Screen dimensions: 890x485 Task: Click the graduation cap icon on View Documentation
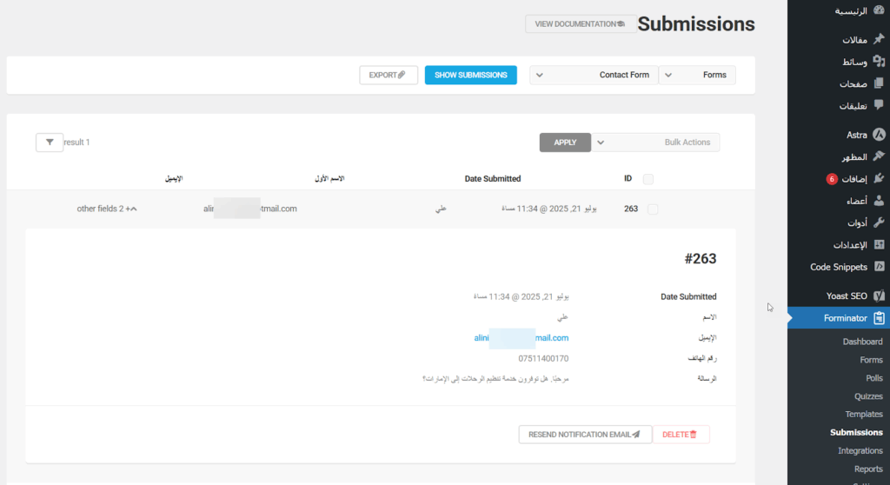pos(621,23)
